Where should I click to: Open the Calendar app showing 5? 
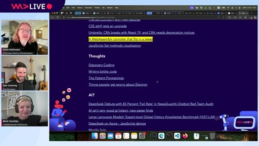118,136
